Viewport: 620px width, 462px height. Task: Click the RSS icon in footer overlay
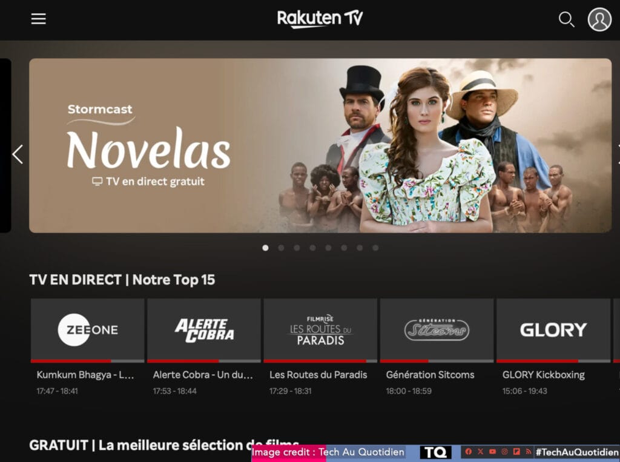pos(528,451)
